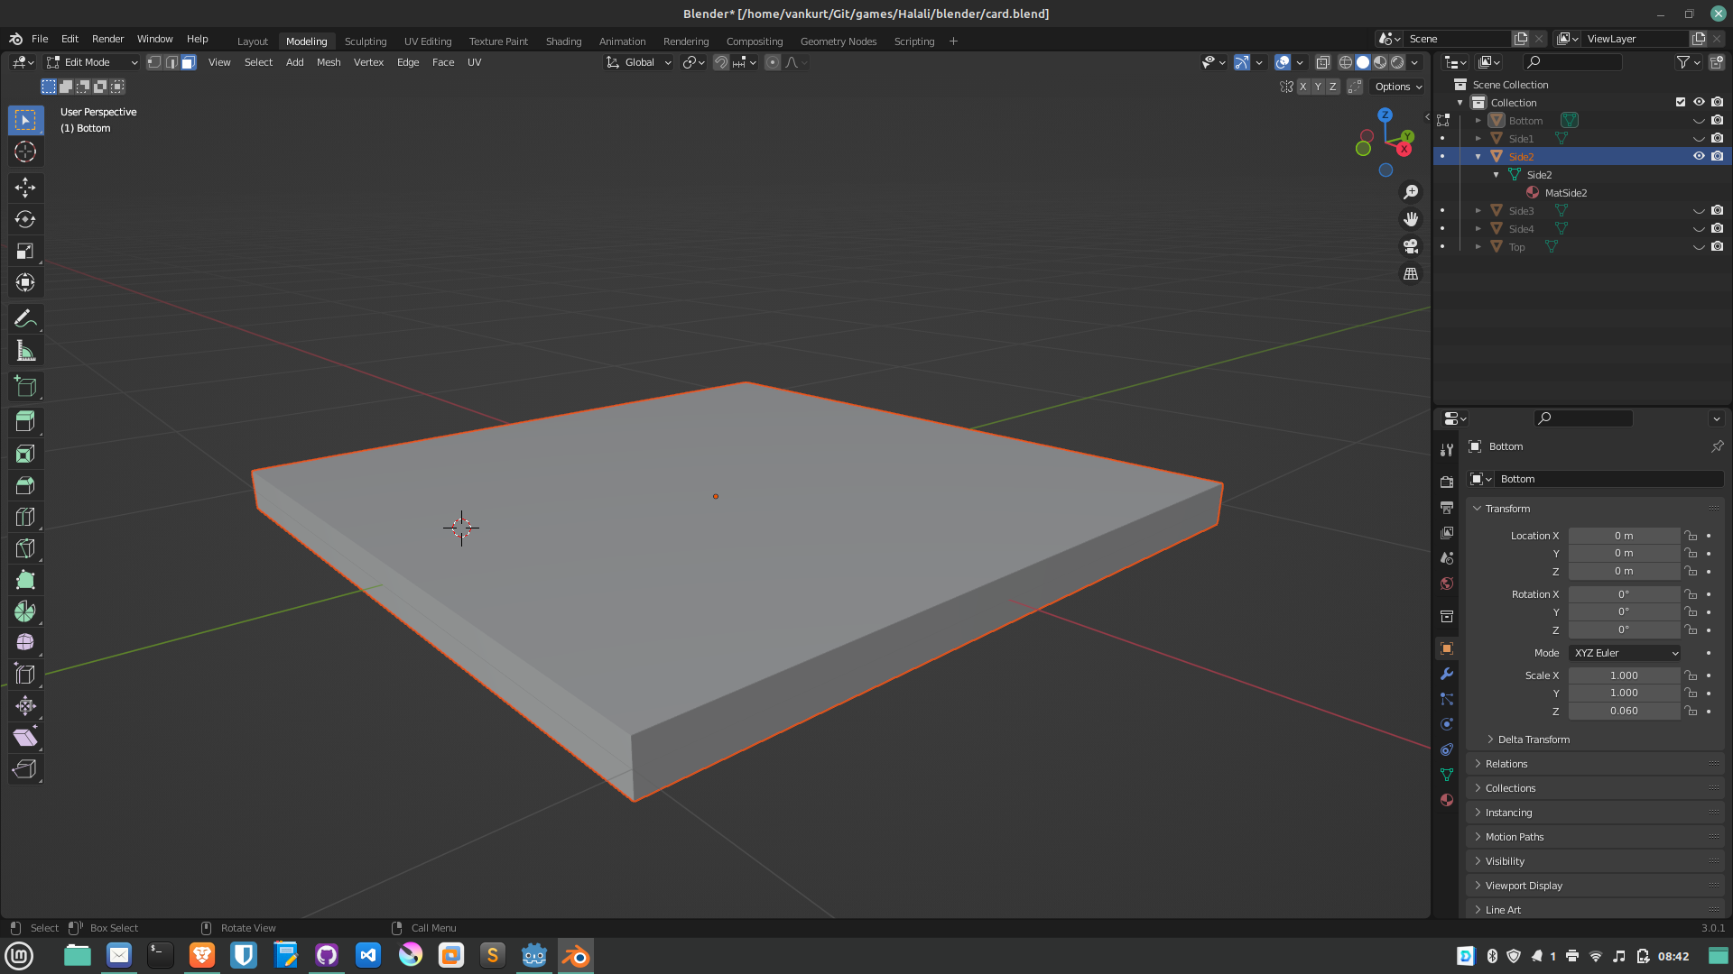Click the Add menu item

click(x=294, y=60)
